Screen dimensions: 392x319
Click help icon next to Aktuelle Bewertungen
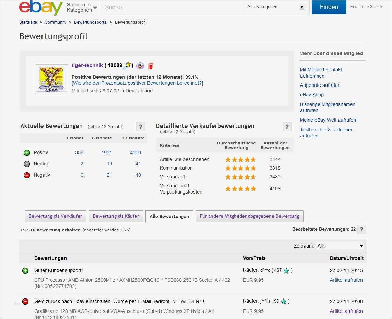141,127
